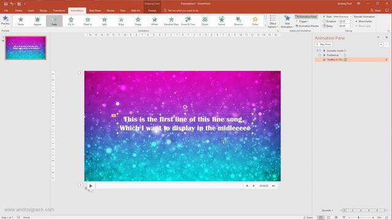Select slide 1 thumbnail
Viewport: 392px width, 220px height.
pos(26,48)
